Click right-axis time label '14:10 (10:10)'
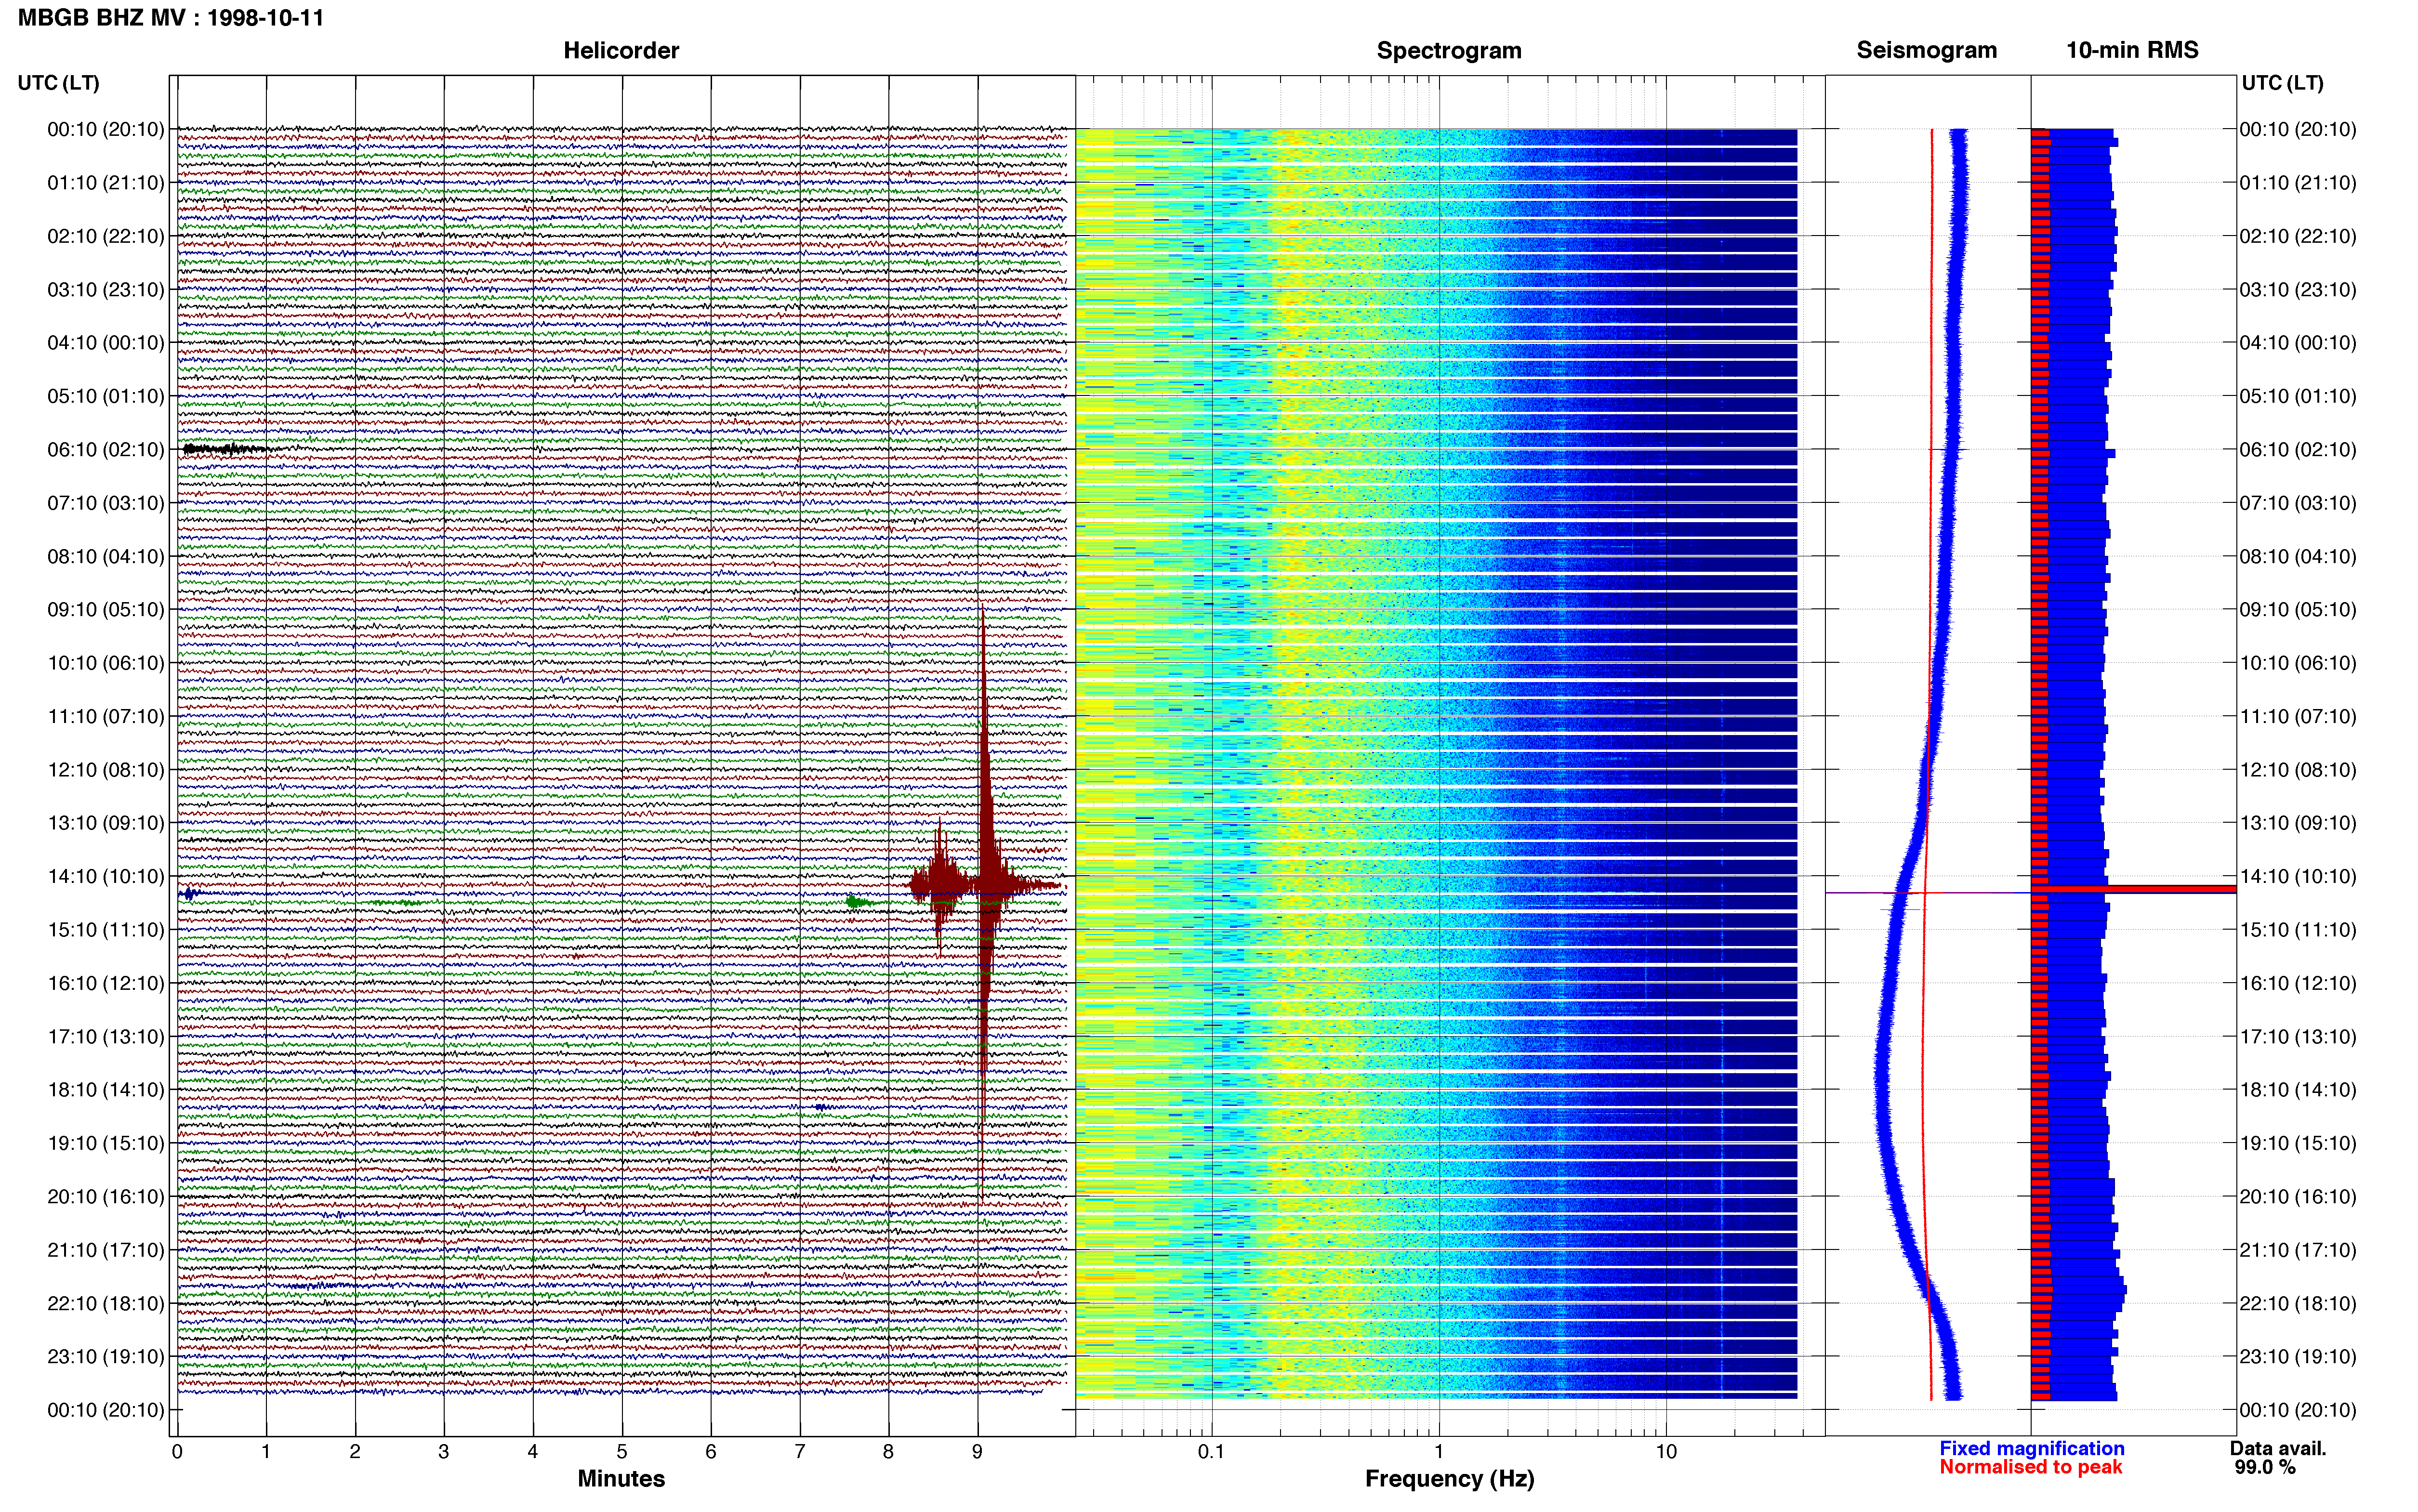2418x1512 pixels. pyautogui.click(x=2298, y=877)
